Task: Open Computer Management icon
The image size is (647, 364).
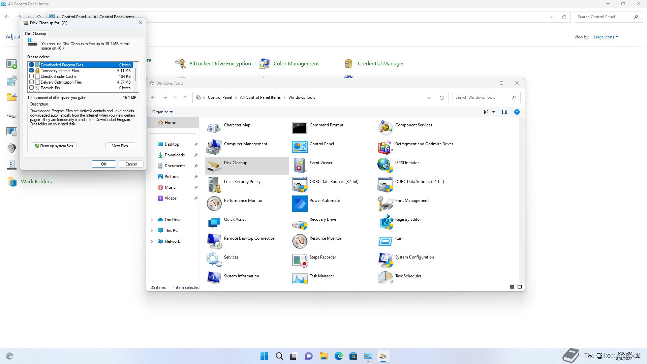Action: click(214, 147)
